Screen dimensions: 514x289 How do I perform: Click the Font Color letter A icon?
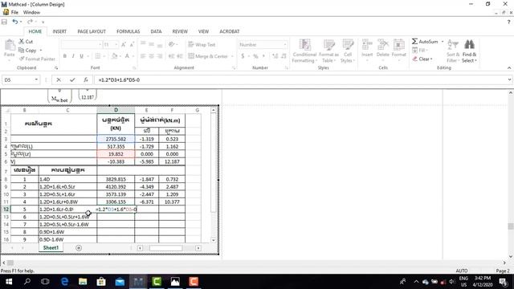(127, 56)
